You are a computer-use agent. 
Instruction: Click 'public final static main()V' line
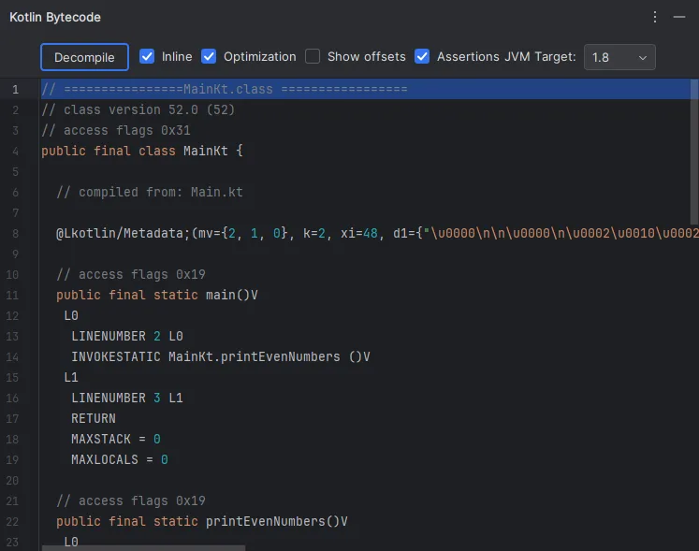(157, 295)
